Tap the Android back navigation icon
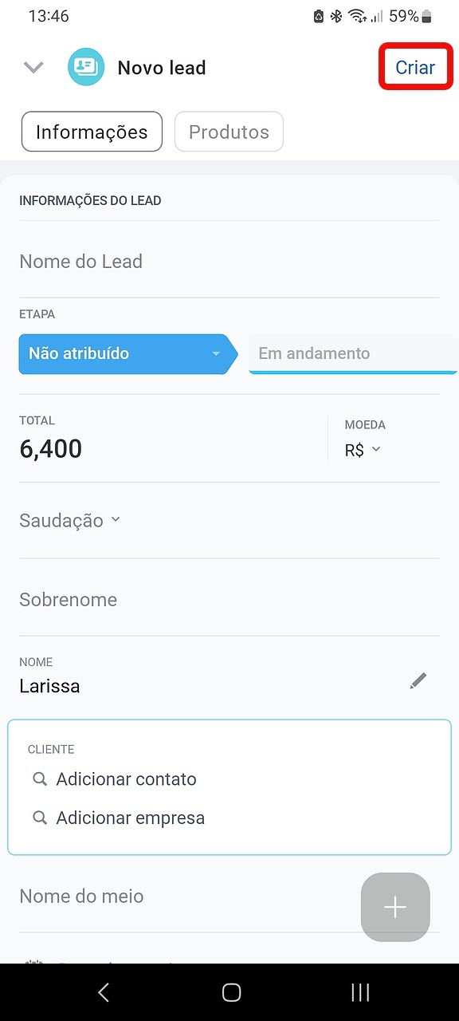459x1021 pixels. pos(103,991)
